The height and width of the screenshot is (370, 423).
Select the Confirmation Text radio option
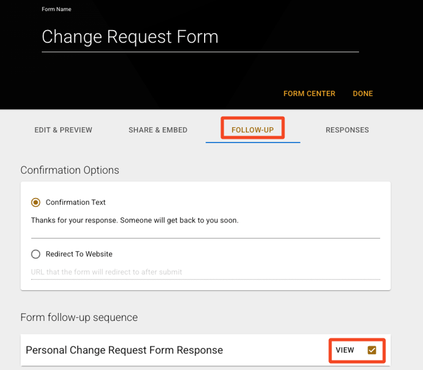point(36,202)
